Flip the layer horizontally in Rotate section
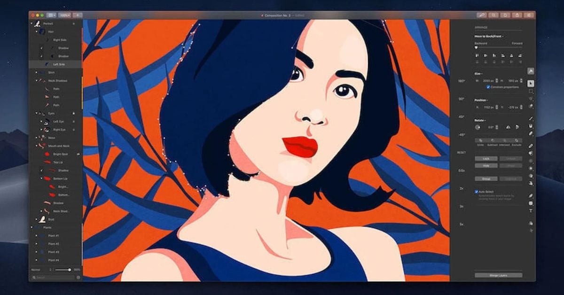This screenshot has height=295, width=564. click(508, 127)
